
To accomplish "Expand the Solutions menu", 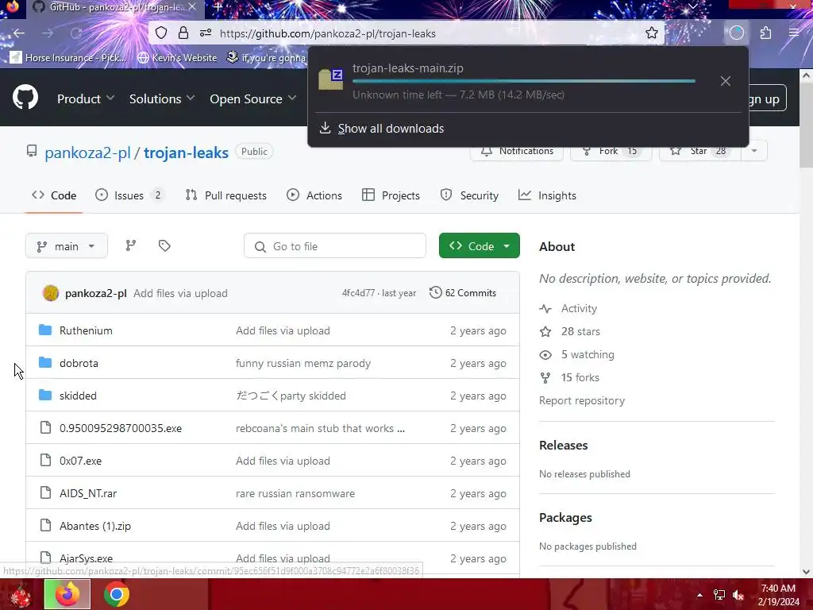I will click(162, 98).
